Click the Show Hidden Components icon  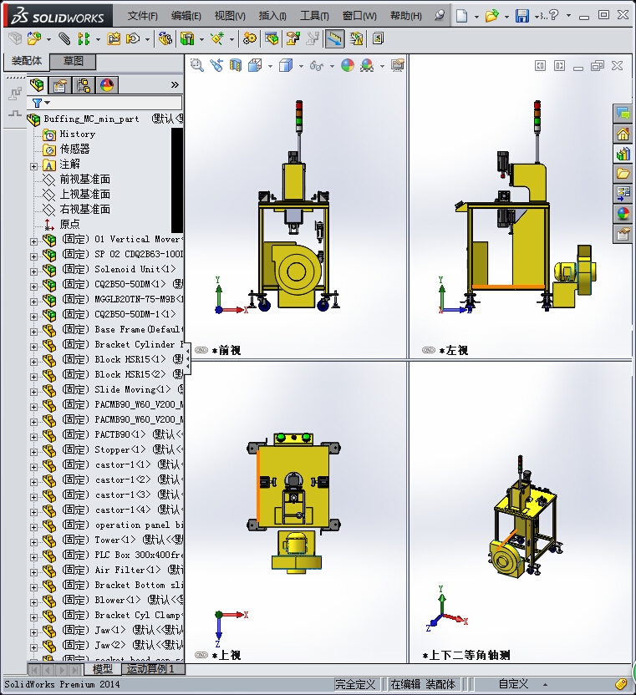tap(165, 39)
